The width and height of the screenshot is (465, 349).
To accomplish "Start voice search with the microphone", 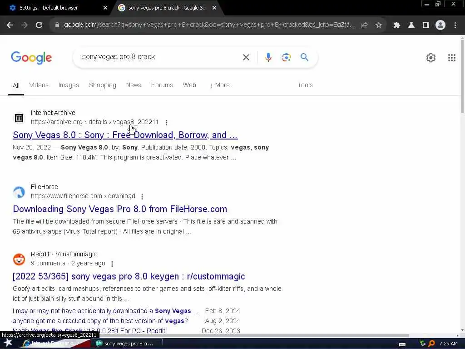I will (x=268, y=57).
